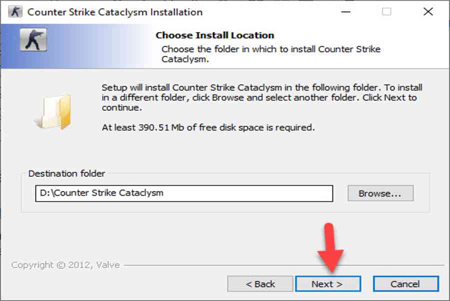Click the Destination folder group label
Screen dimensions: 450x301
coord(66,174)
